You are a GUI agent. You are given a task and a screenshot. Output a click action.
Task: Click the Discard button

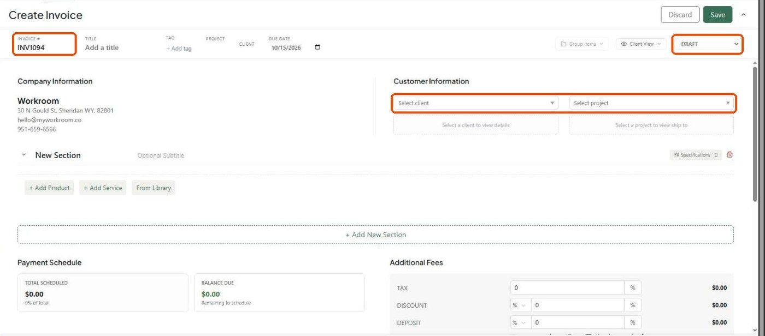click(680, 15)
